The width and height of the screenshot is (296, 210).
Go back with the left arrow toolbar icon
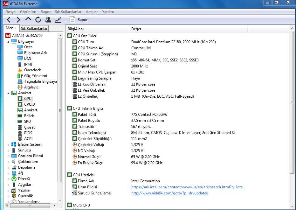(x=9, y=20)
